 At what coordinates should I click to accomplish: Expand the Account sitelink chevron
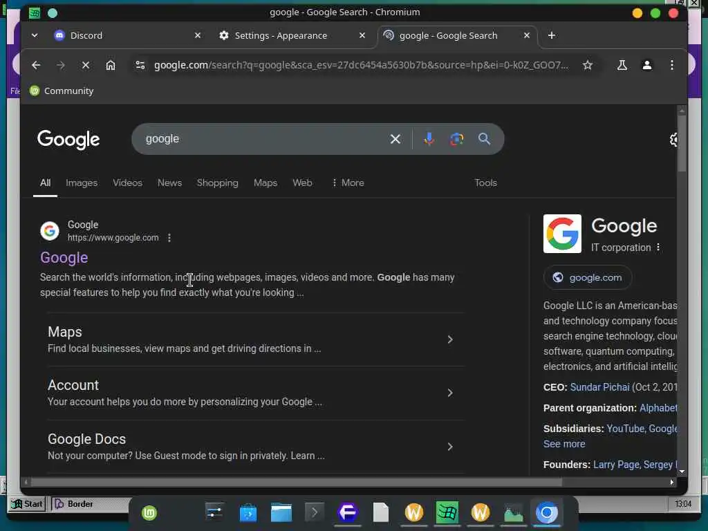coord(449,393)
